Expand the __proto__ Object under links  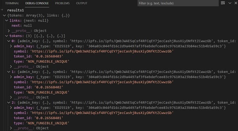click(x=9, y=31)
